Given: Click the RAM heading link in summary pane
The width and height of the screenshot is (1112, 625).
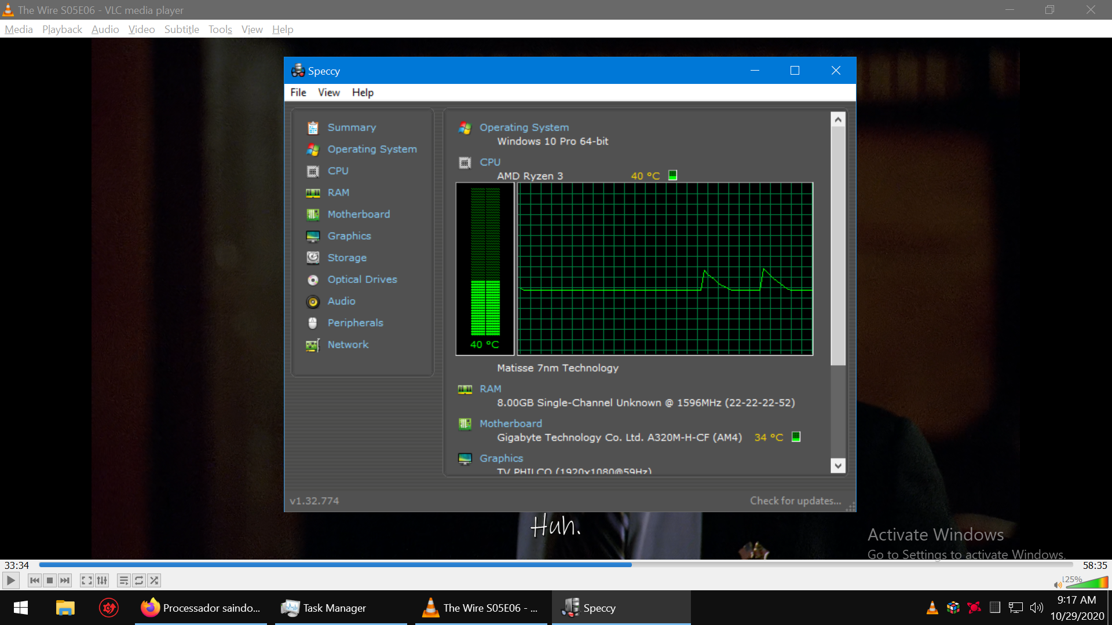Looking at the screenshot, I should click(491, 389).
